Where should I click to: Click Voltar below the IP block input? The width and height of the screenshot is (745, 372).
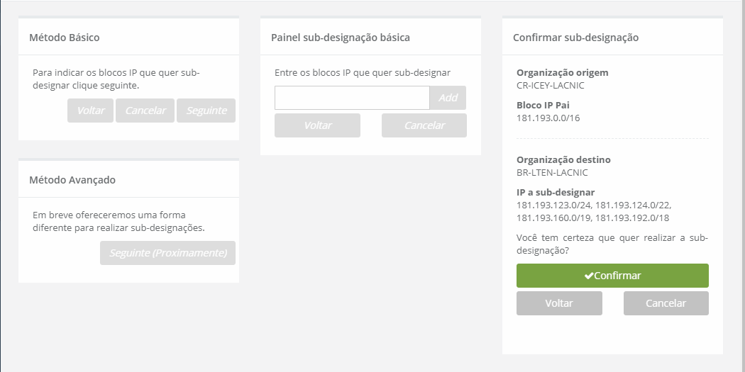point(317,125)
